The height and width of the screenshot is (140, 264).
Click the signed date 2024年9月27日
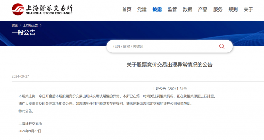click(30, 131)
